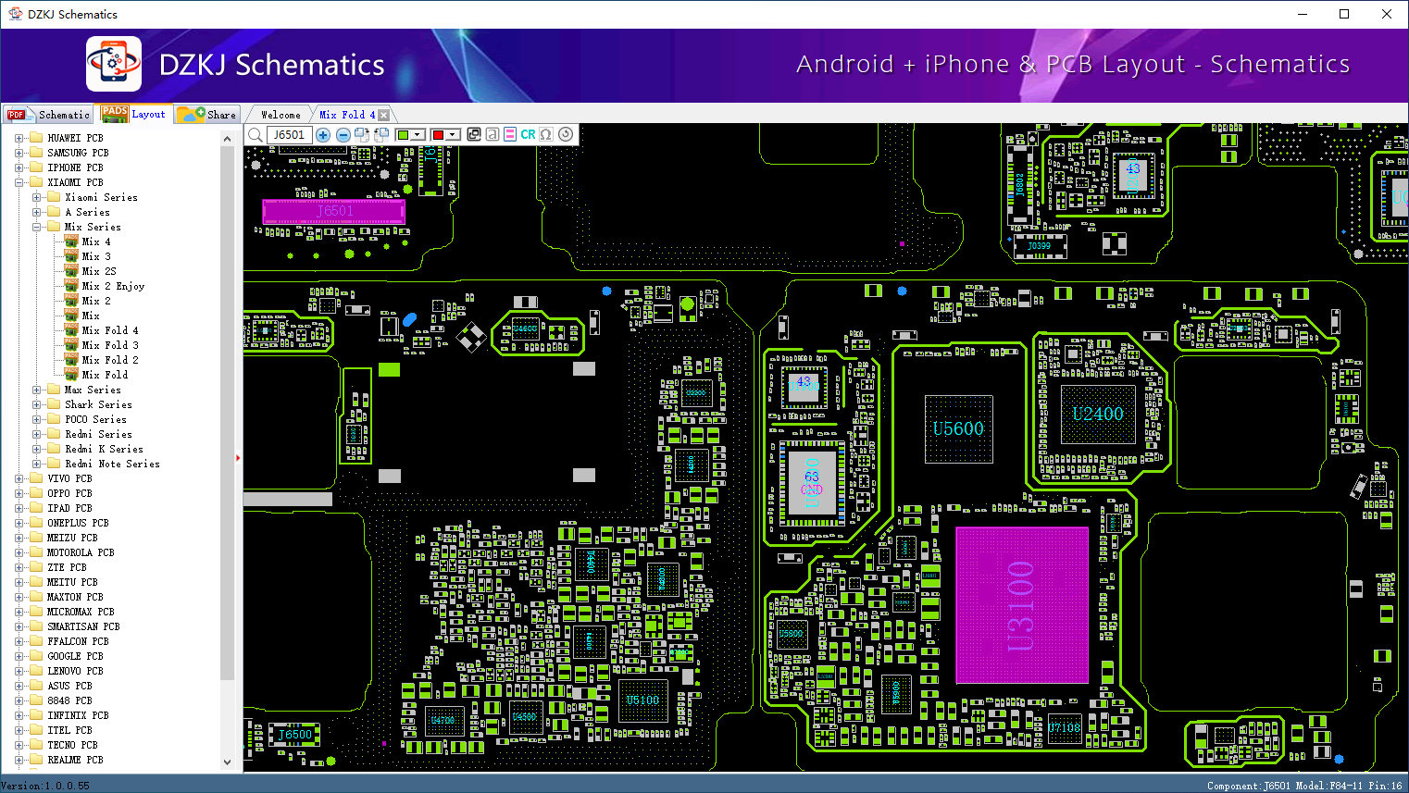Select the Max Series folder

(93, 390)
